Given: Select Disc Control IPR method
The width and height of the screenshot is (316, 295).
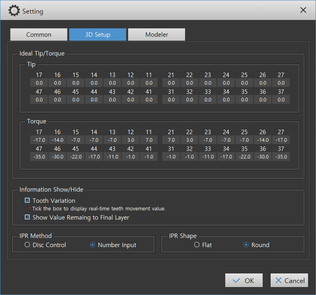Looking at the screenshot, I should pos(27,245).
